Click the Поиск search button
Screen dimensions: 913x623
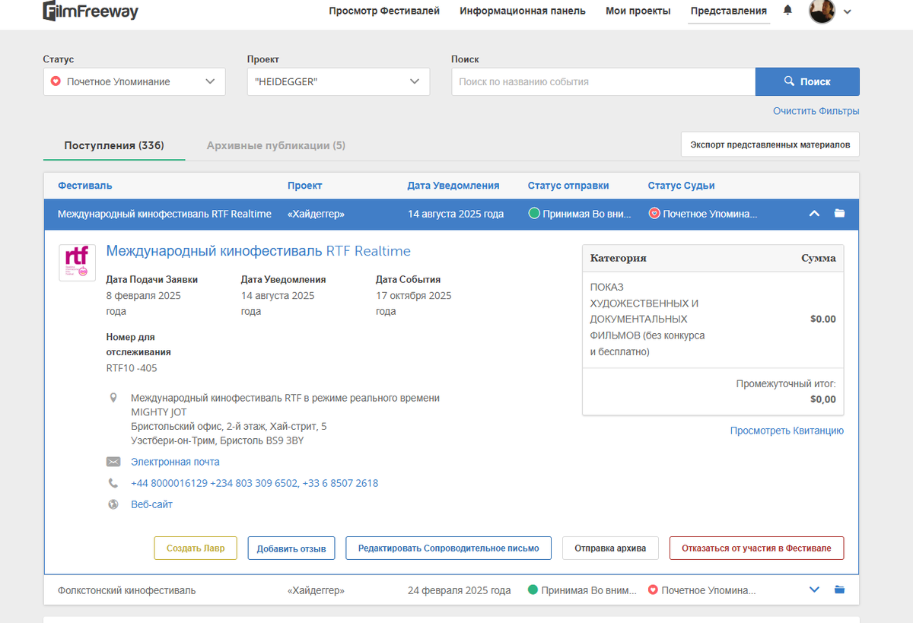click(x=807, y=82)
